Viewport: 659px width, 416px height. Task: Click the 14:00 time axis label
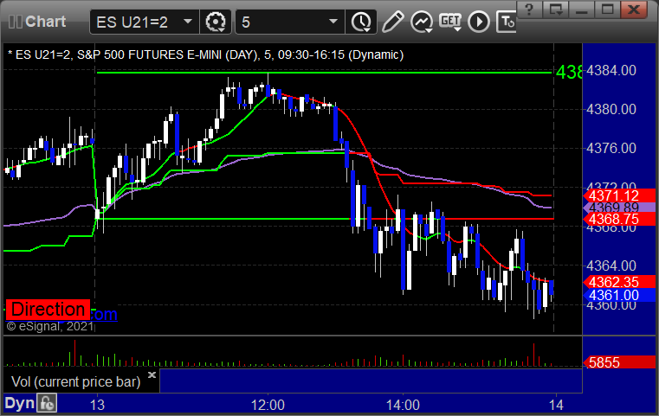coord(403,405)
